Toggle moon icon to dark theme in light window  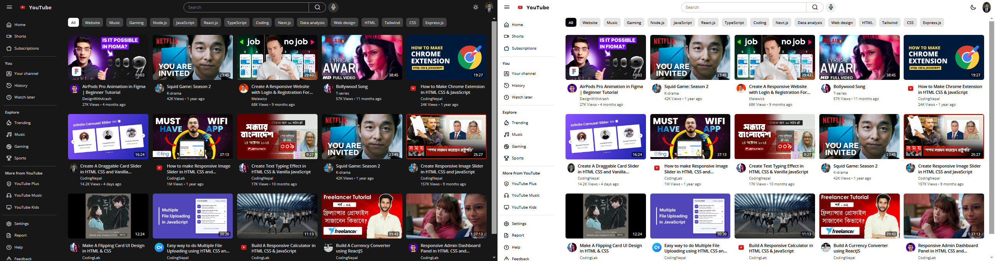[x=973, y=7]
